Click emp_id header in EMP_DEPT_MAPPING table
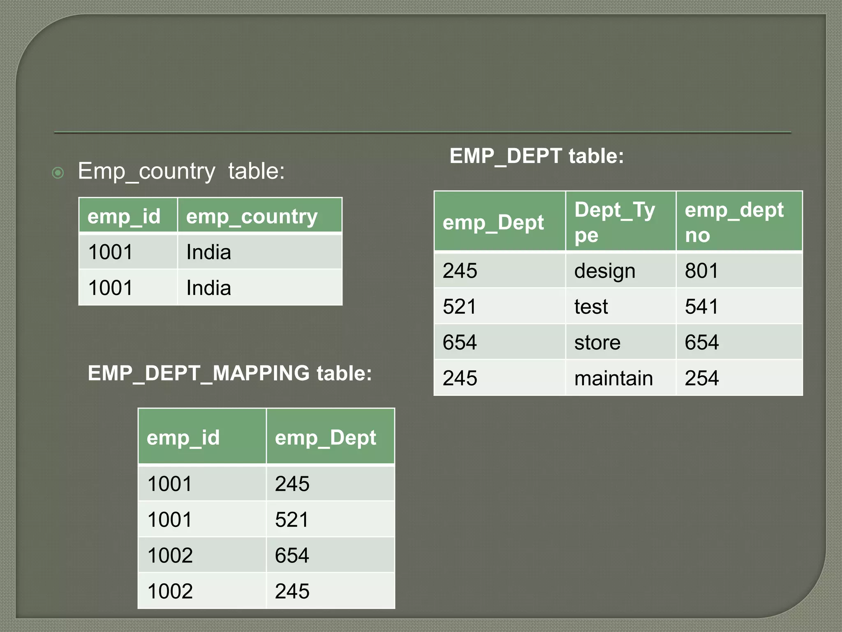The height and width of the screenshot is (632, 842). point(202,437)
